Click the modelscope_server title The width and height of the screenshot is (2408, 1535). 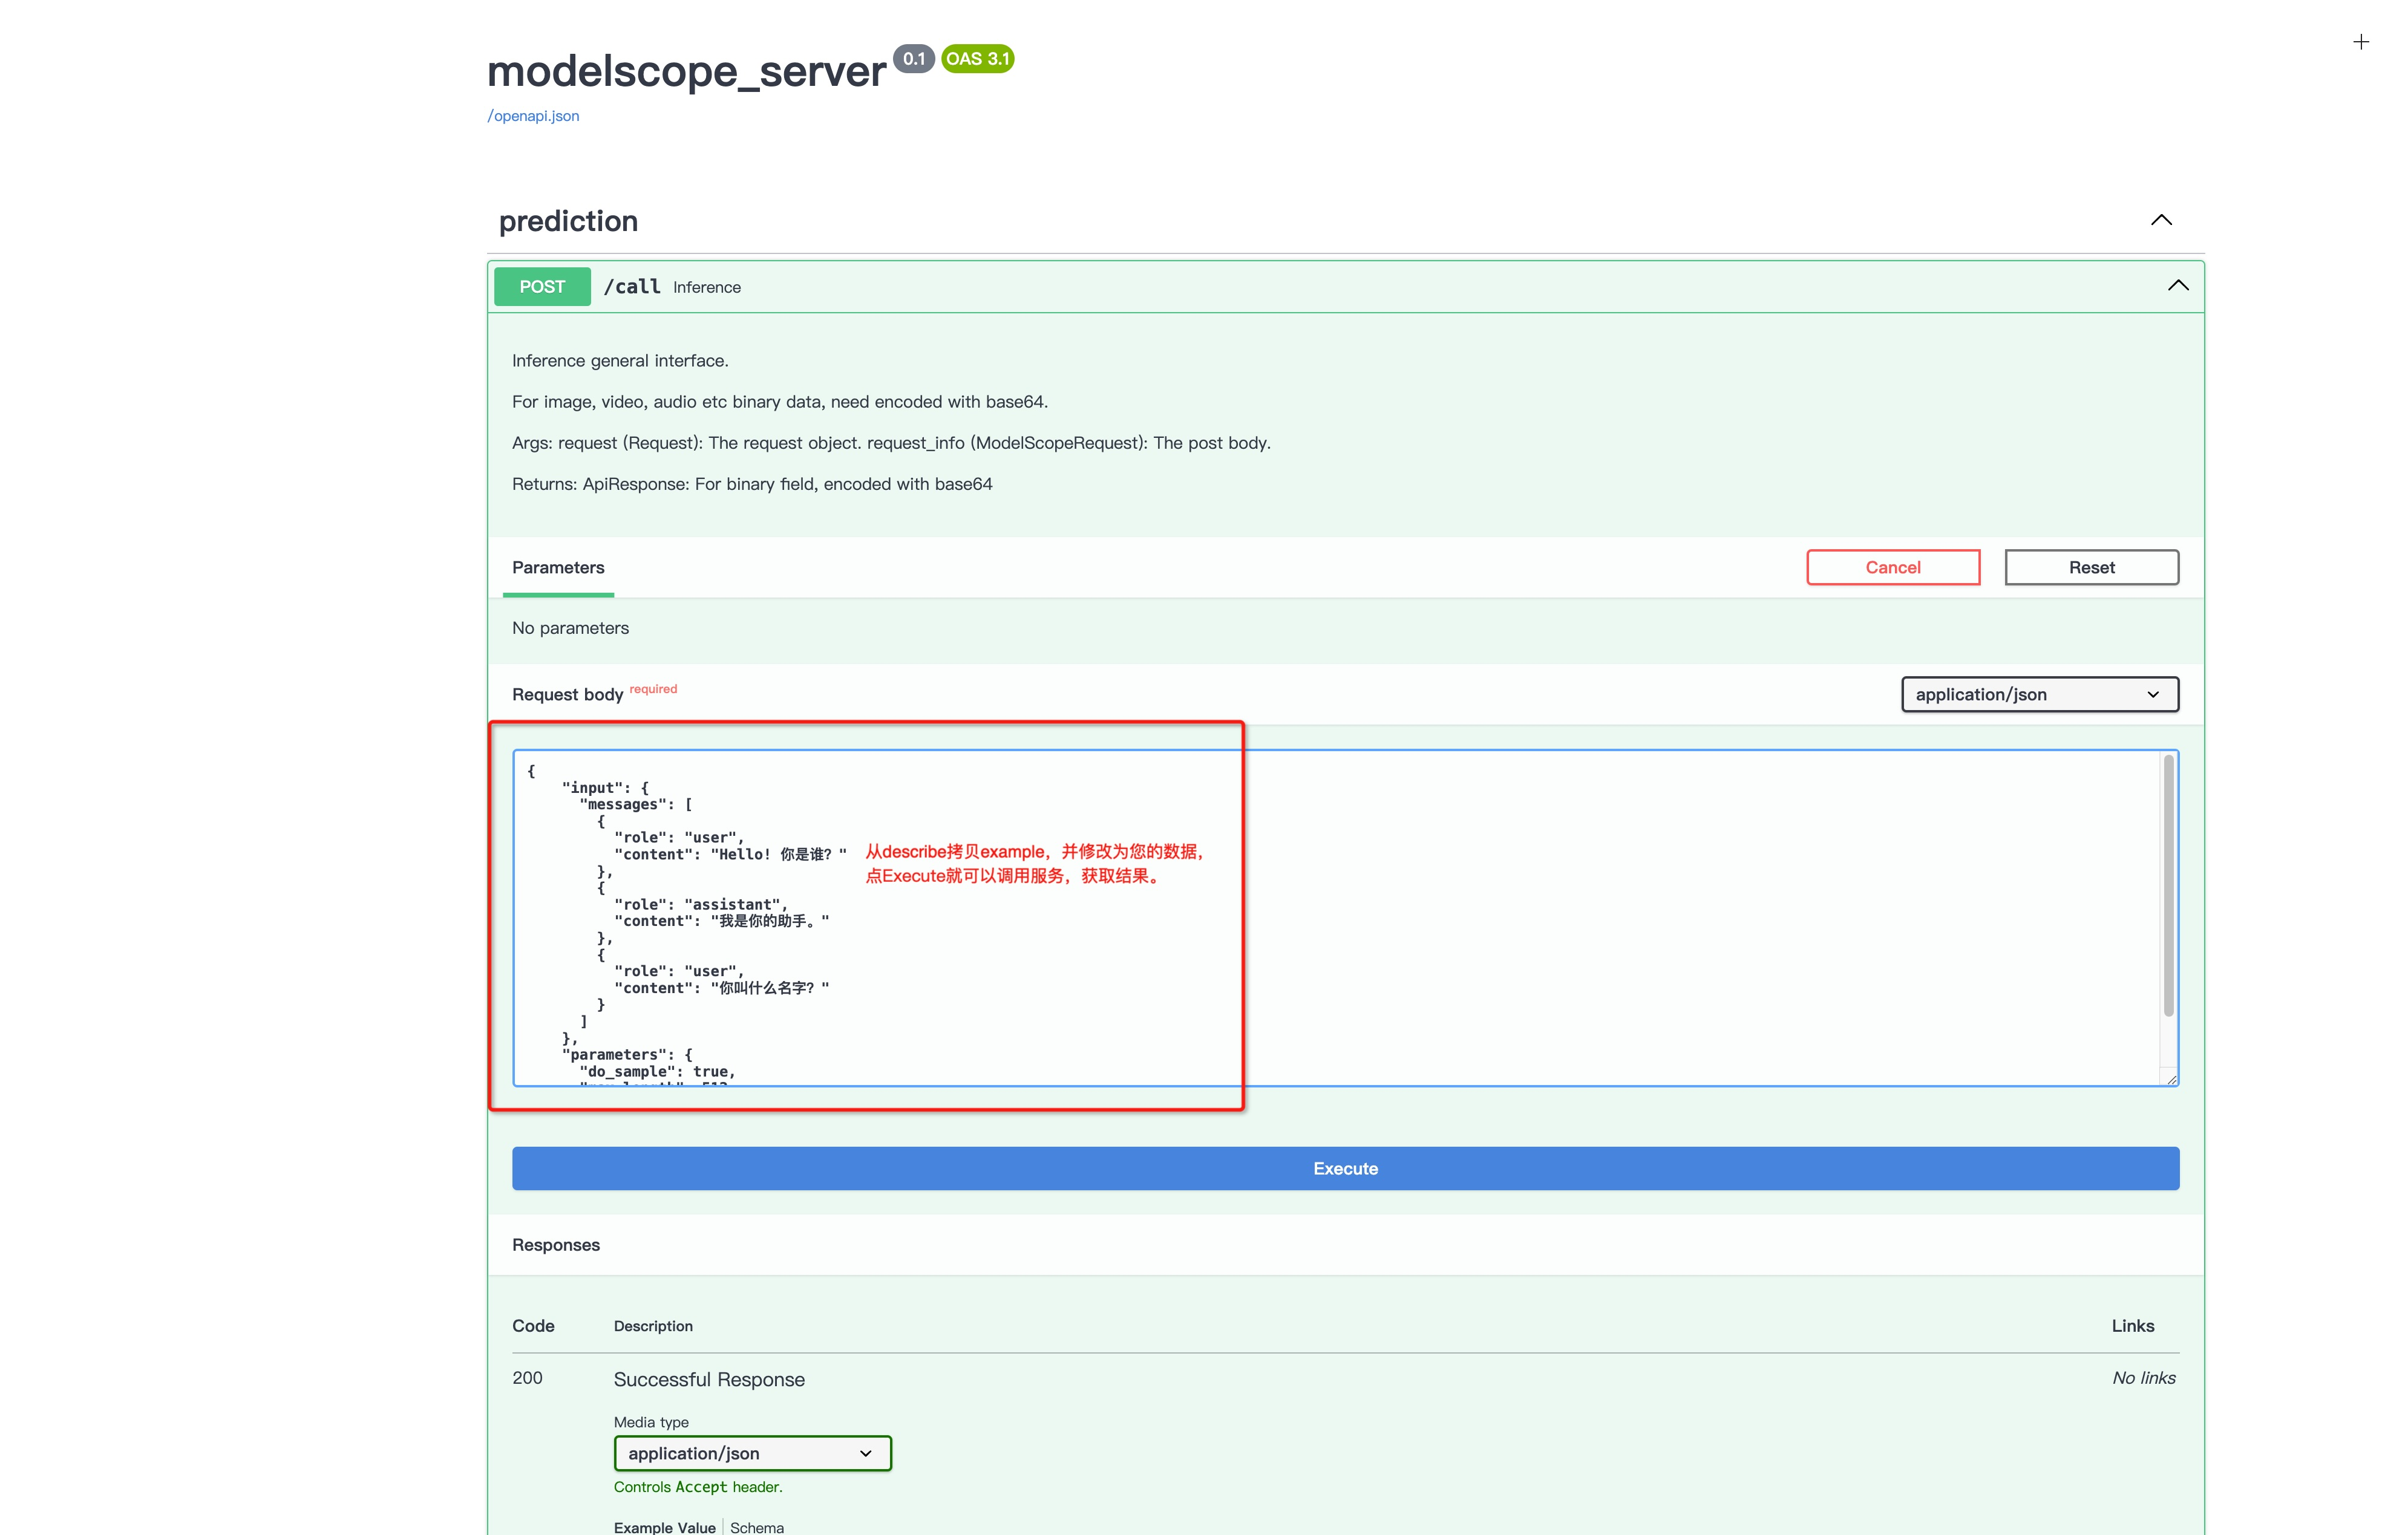[x=686, y=71]
